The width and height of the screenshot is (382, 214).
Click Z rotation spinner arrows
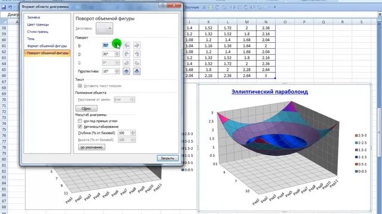[x=117, y=62]
